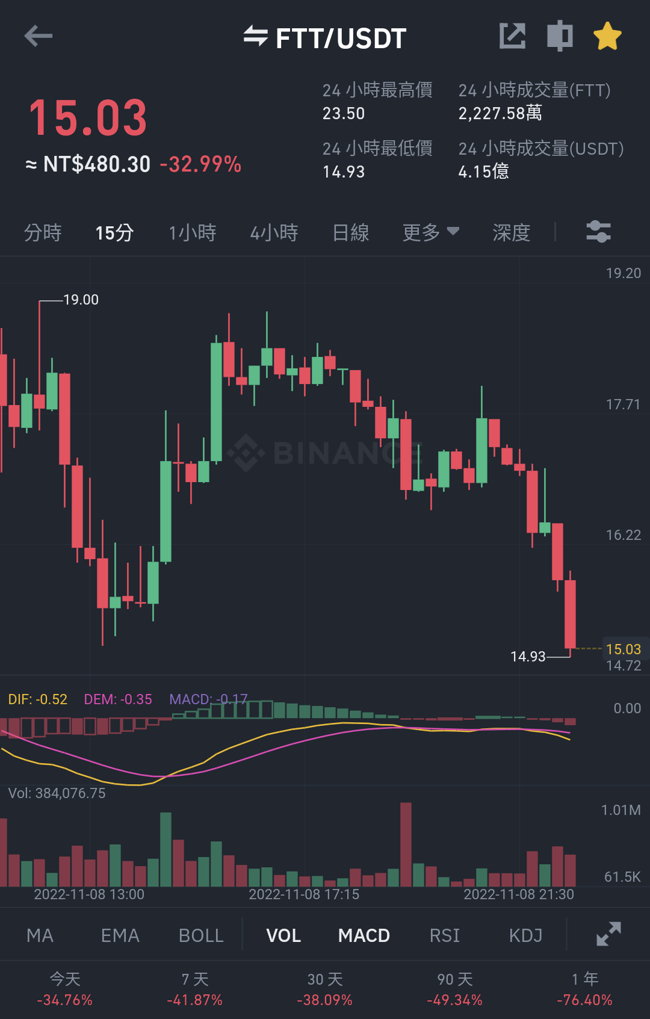Switch to 日線 interval tab
Screen dimensions: 650x1019
351,232
